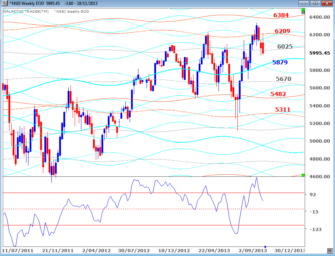Click the 5311 red price level label
Image resolution: width=335 pixels, height=256 pixels.
click(283, 110)
